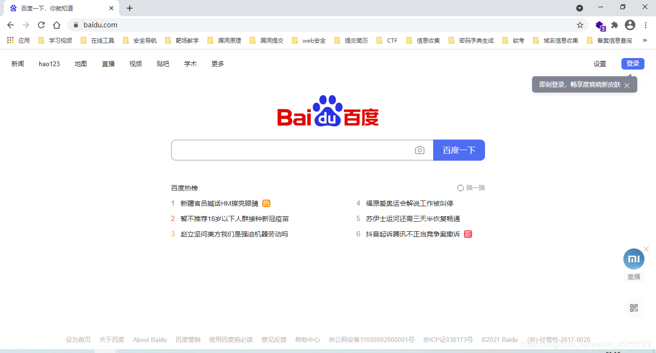The width and height of the screenshot is (656, 353).
Task: Open the 设置 settings dropdown
Action: click(x=600, y=63)
